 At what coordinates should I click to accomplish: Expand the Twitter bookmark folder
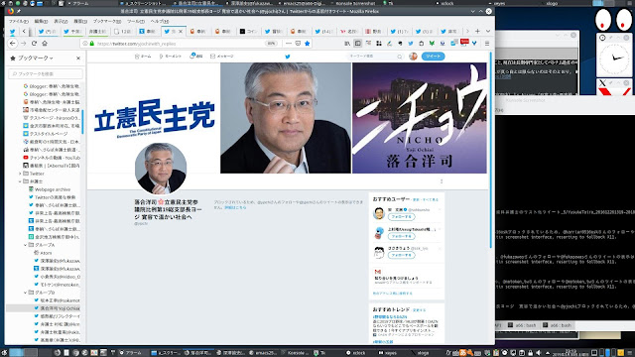click(x=20, y=174)
